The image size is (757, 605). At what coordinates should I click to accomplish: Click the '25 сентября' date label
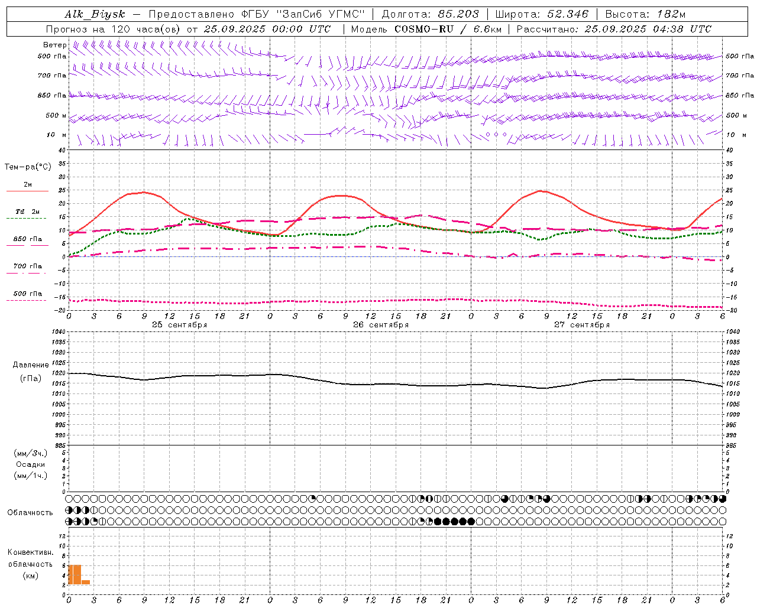click(179, 325)
